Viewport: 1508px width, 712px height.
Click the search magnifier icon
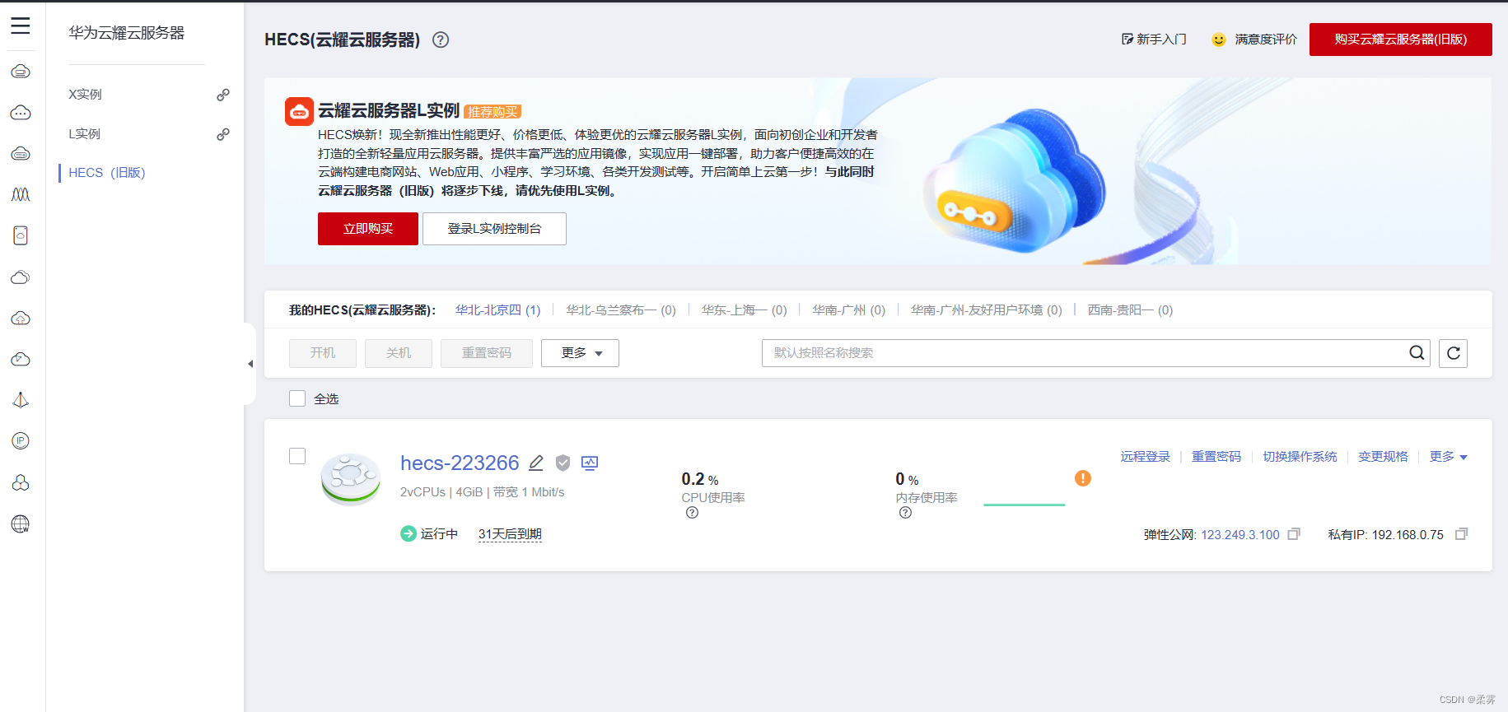pyautogui.click(x=1417, y=353)
